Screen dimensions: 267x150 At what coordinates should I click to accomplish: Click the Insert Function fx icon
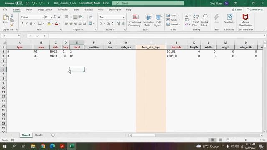click(45, 36)
